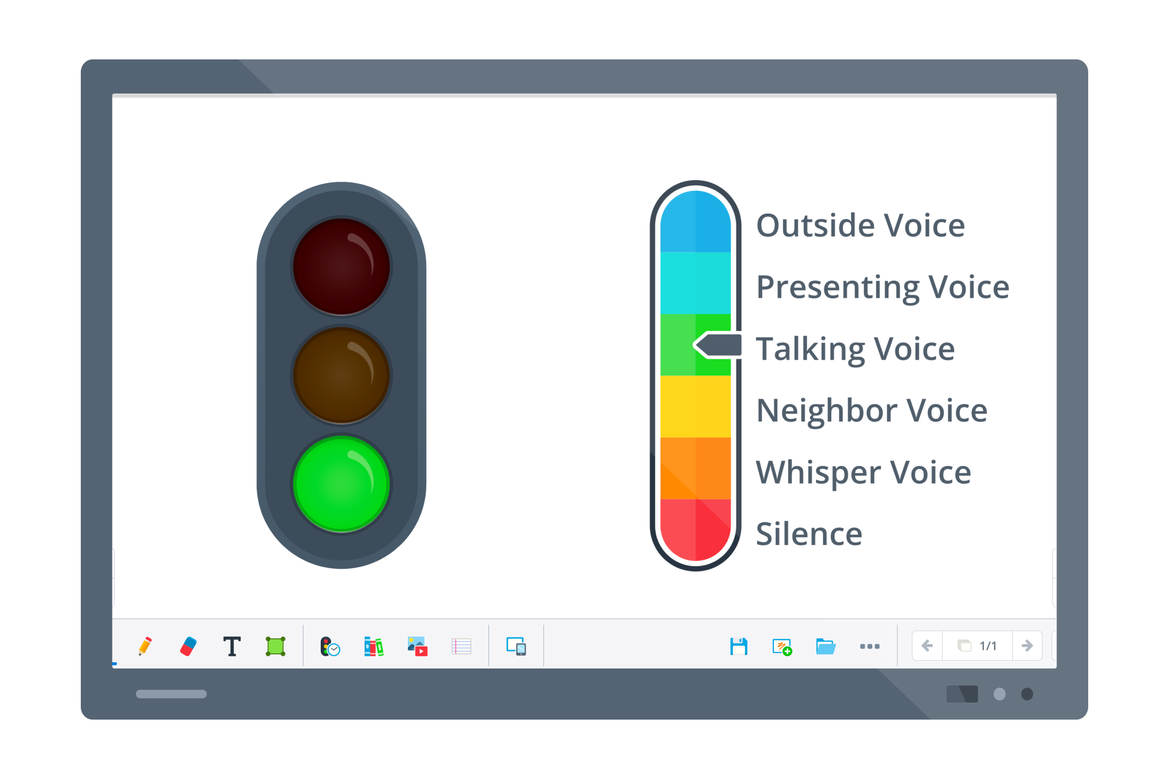Click the screen share devices icon
The image size is (1168, 779).
coord(516,647)
